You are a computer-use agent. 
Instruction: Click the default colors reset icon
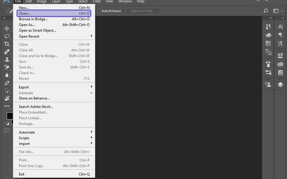(x=7, y=124)
